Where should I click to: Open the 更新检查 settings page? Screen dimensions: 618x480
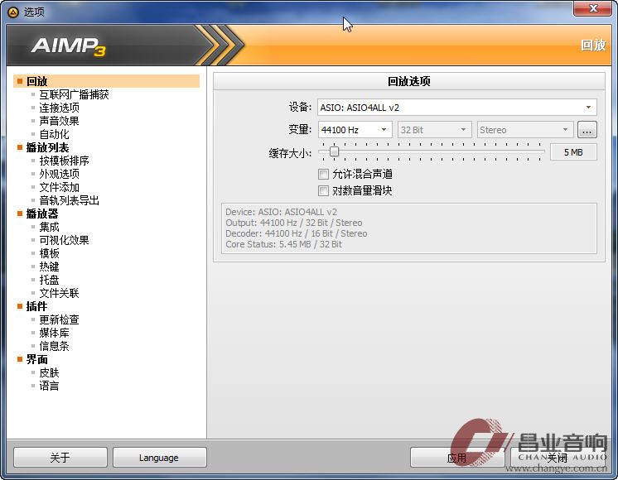(x=59, y=319)
